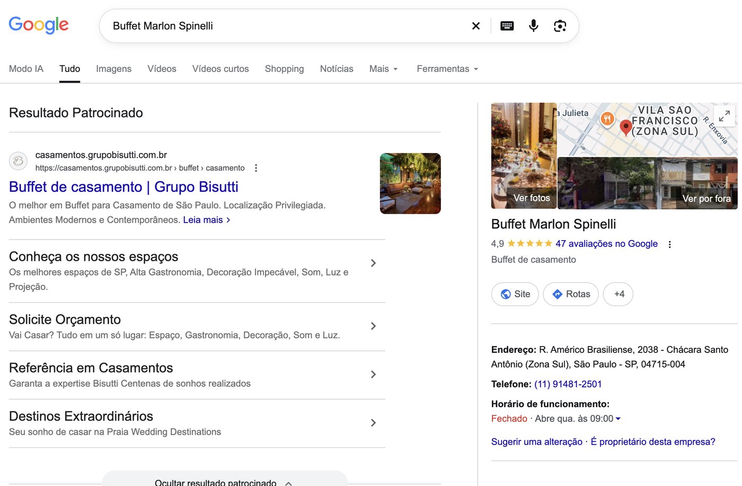Search by image with camera lens icon
Viewport: 742px width, 486px height.
click(x=560, y=26)
